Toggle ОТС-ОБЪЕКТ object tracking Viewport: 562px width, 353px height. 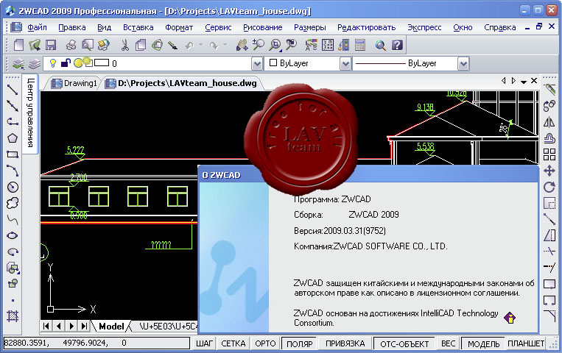click(404, 343)
